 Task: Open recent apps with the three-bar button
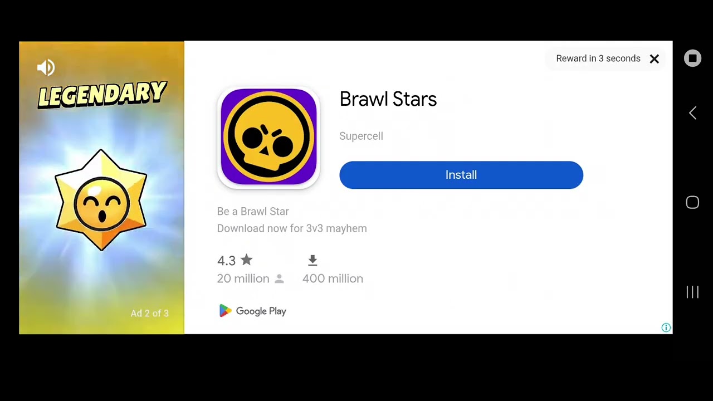[x=692, y=292]
